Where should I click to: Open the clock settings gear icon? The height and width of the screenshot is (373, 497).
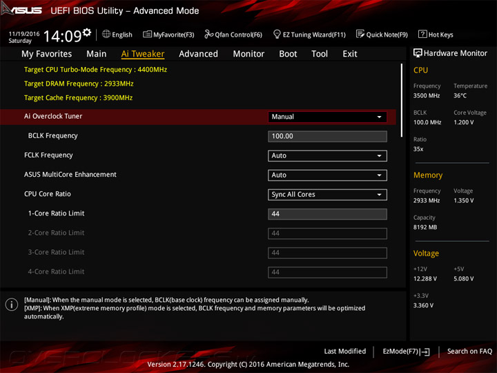point(87,32)
